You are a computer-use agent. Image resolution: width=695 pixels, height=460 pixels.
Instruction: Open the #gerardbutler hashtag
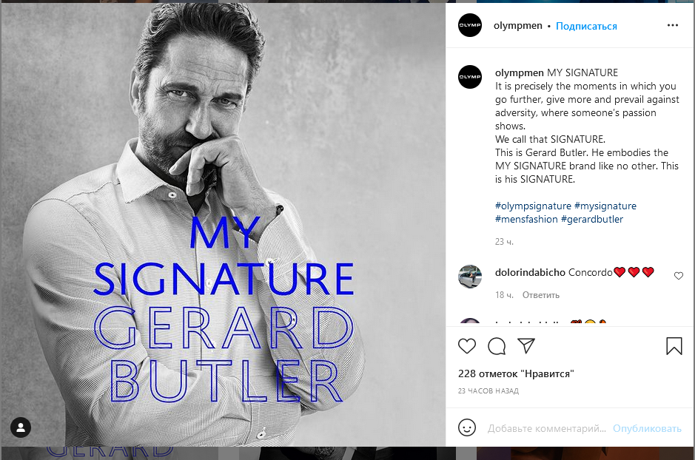pyautogui.click(x=592, y=219)
